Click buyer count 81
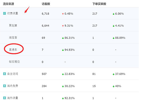Viewport: 146px width, 104px height. click(94, 74)
